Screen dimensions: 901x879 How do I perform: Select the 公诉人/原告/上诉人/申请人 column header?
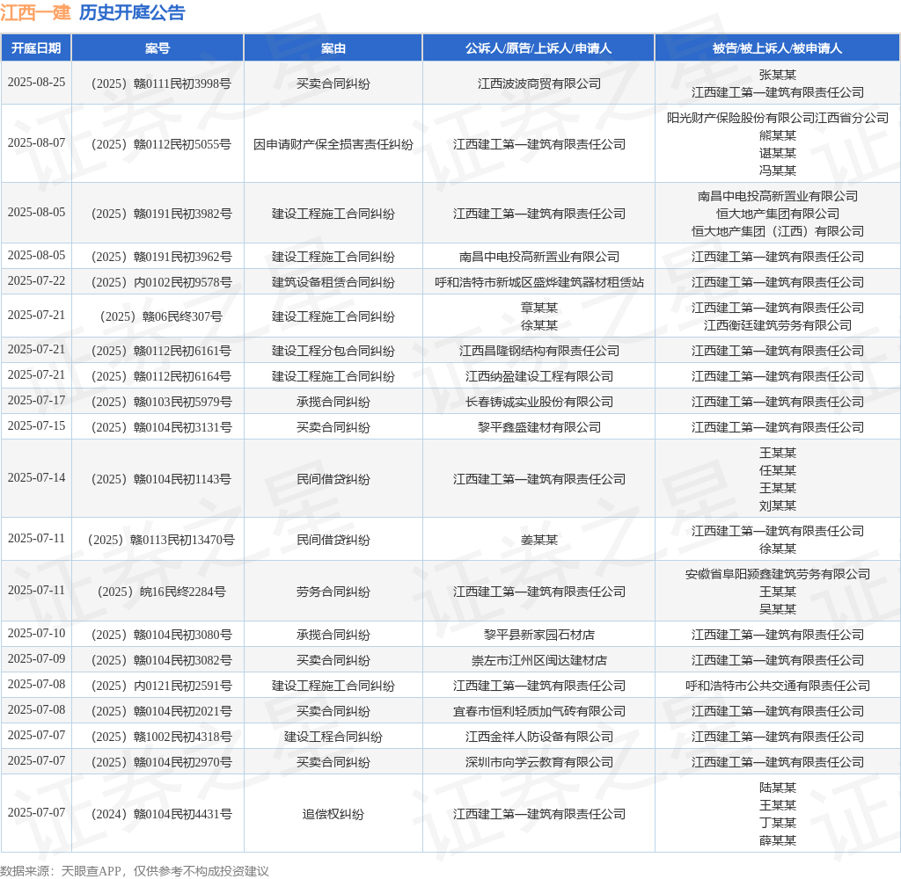click(538, 48)
